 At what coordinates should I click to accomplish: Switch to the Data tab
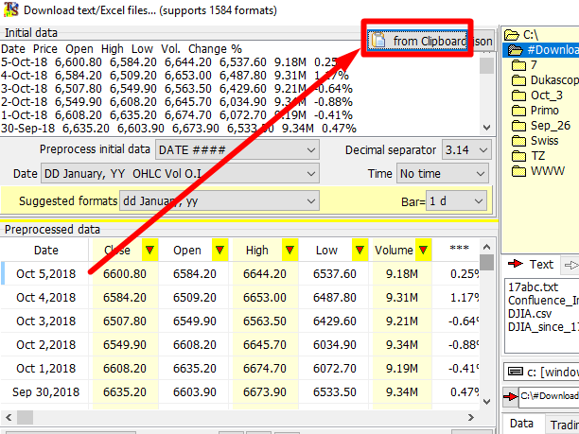point(522,425)
